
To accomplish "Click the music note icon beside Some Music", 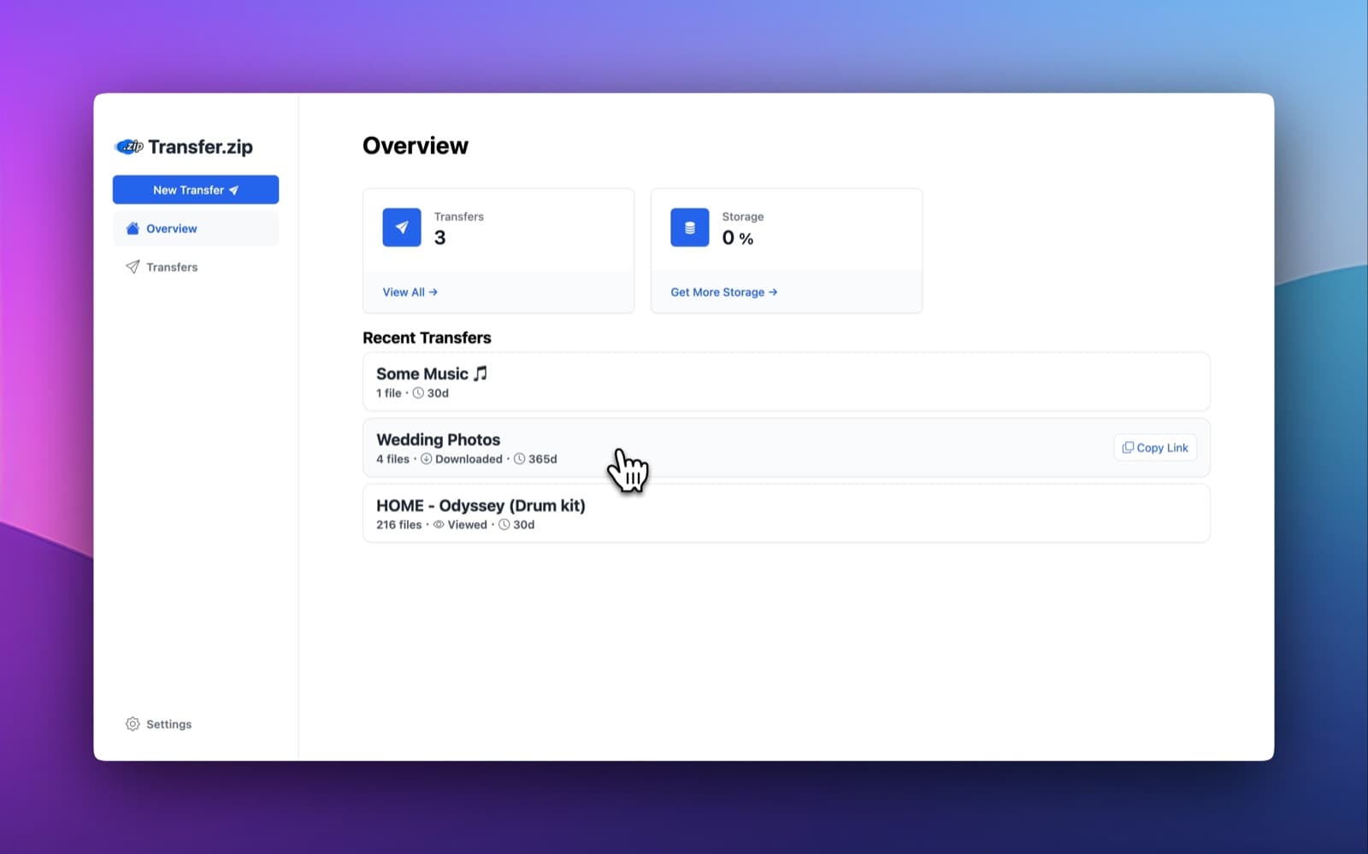I will click(481, 374).
